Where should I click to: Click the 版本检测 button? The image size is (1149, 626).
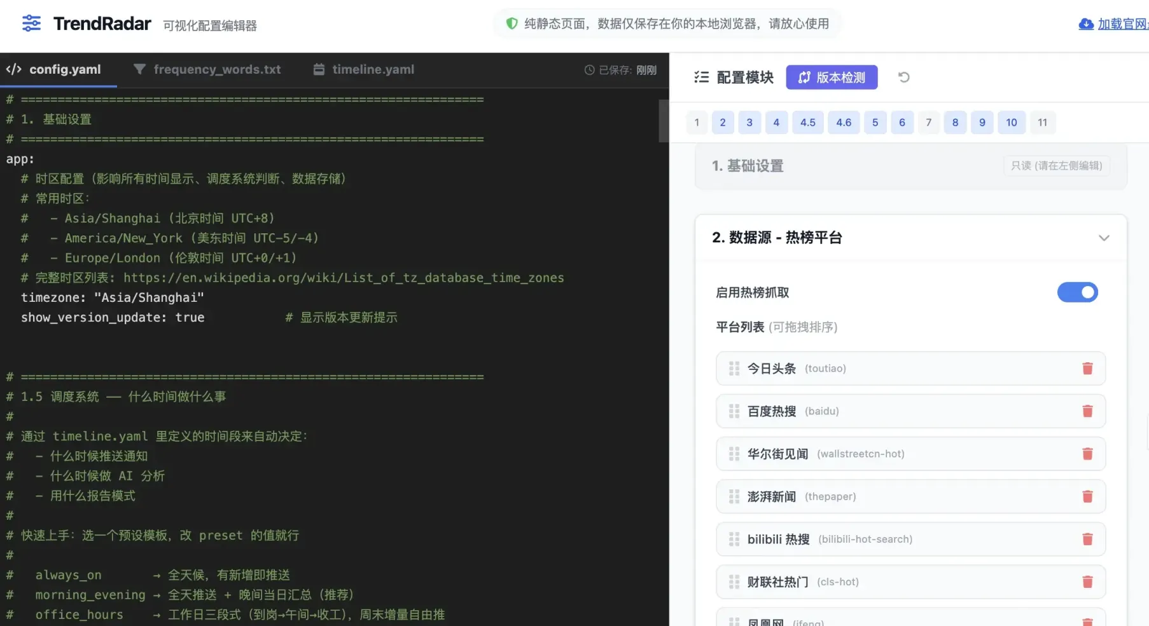(x=832, y=77)
